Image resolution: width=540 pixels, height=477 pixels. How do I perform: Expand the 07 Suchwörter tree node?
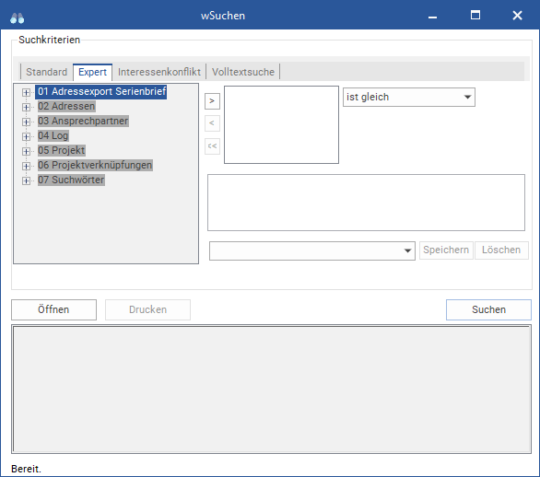[x=26, y=180]
